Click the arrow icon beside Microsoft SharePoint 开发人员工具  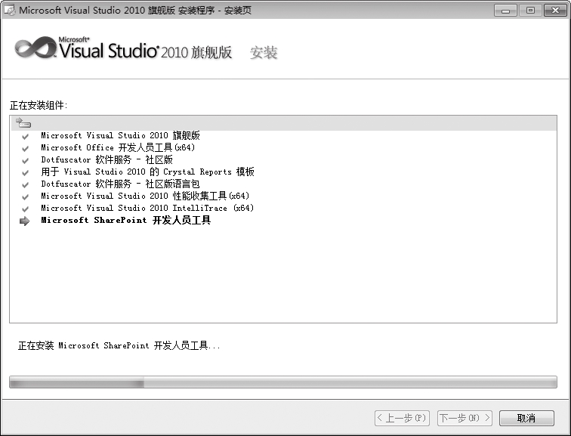pyautogui.click(x=25, y=221)
